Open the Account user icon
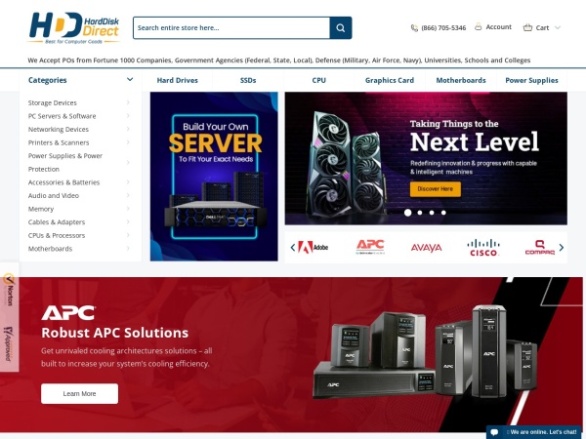This screenshot has height=439, width=586. pyautogui.click(x=478, y=27)
